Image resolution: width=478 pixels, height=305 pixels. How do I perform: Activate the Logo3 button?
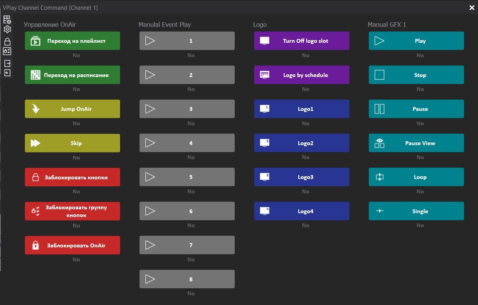tap(302, 177)
